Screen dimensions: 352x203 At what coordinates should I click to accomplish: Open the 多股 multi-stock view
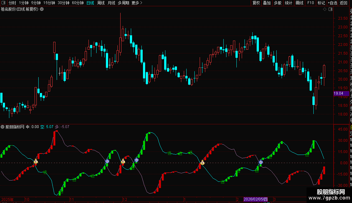pyautogui.click(x=278, y=3)
